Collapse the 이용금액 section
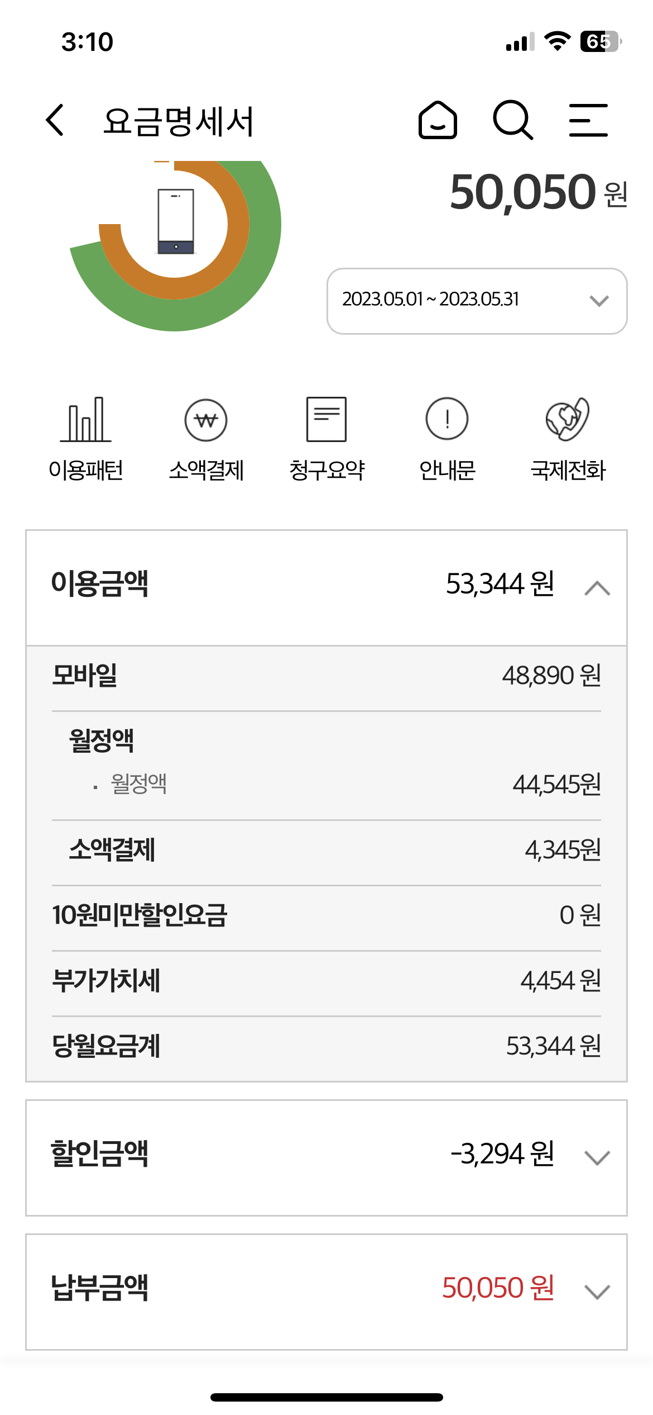This screenshot has height=1415, width=653. click(597, 587)
